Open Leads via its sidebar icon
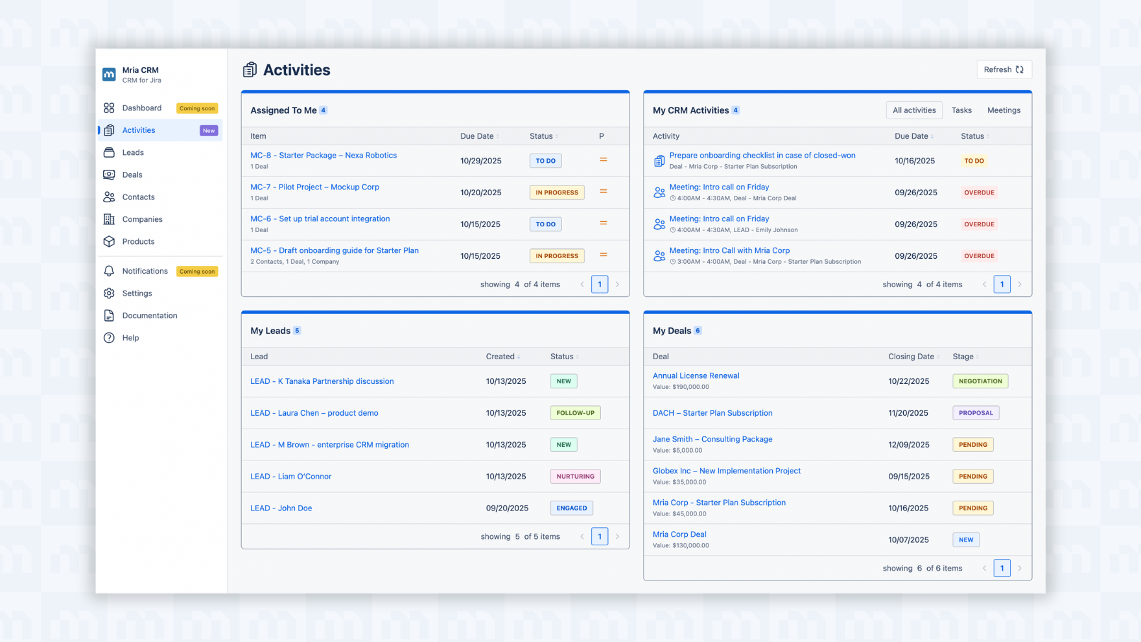The image size is (1141, 642). [x=109, y=152]
